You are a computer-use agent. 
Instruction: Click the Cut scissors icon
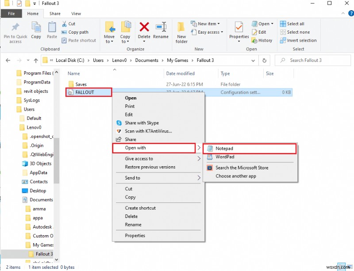pos(64,24)
